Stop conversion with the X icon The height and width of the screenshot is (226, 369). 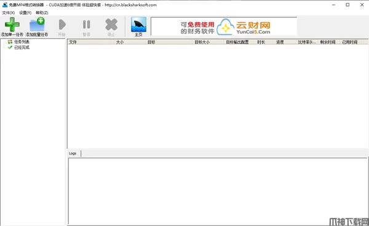(111, 25)
